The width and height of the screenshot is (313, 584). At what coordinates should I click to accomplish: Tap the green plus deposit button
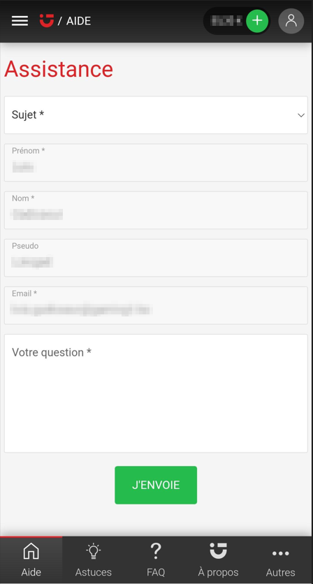[257, 21]
